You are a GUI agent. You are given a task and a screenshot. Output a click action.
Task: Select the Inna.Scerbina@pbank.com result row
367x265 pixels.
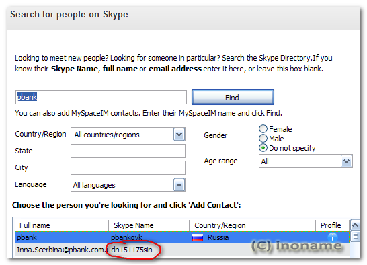tap(182, 250)
